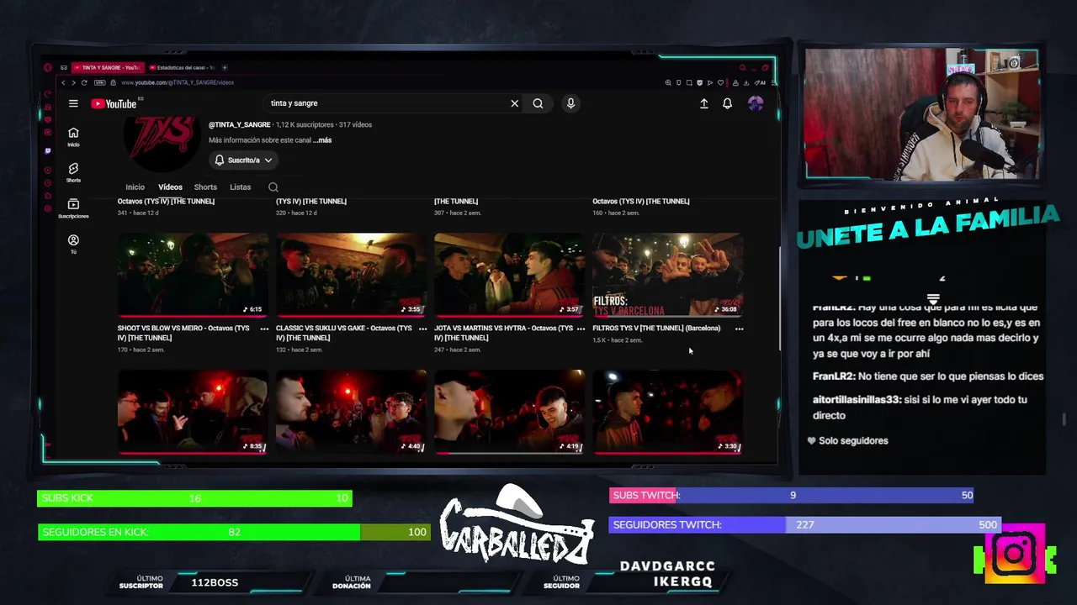
Task: Open the YouTube hamburger guide menu
Action: pyautogui.click(x=73, y=103)
